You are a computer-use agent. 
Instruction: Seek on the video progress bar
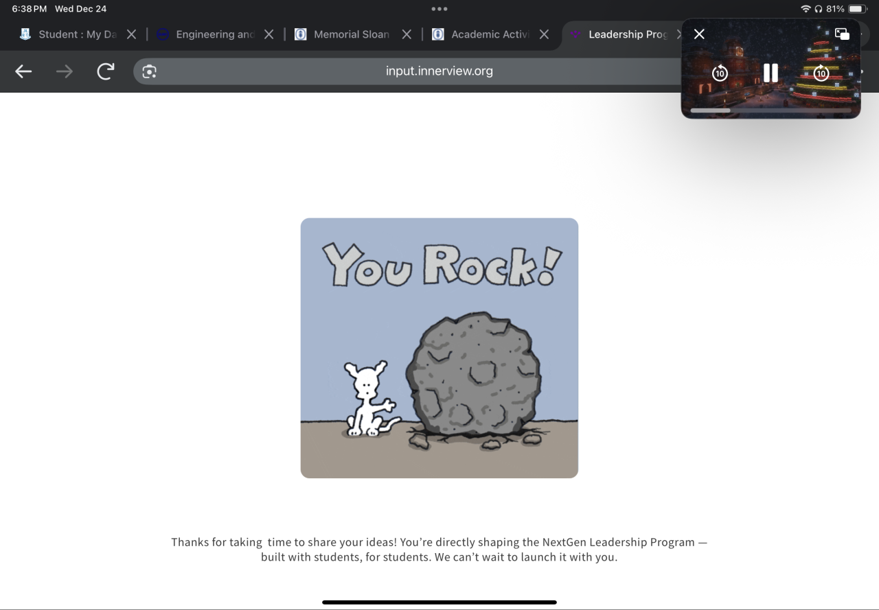tap(770, 110)
